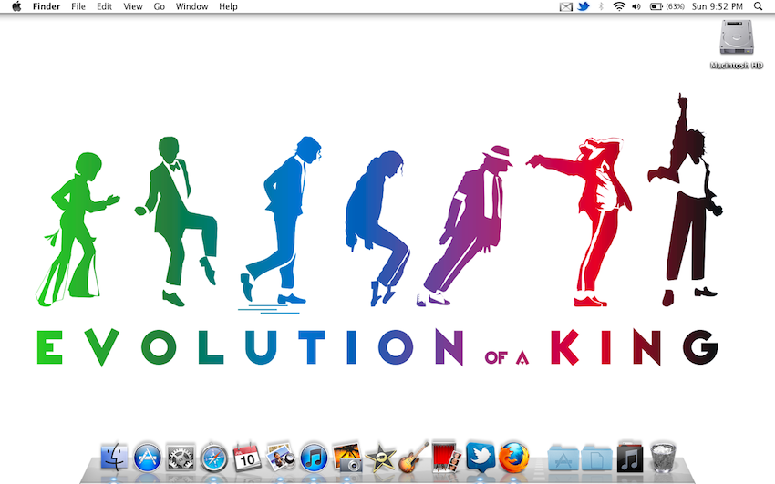Open iCal calendar from the Dock

(247, 457)
